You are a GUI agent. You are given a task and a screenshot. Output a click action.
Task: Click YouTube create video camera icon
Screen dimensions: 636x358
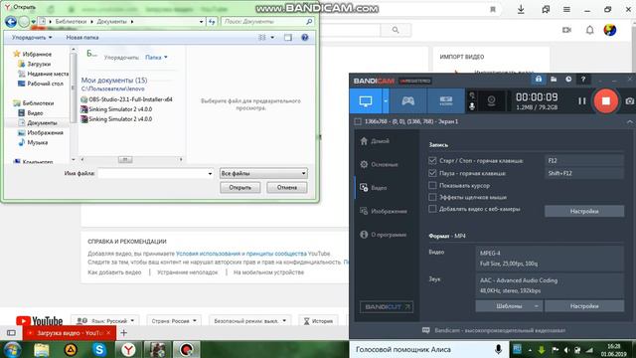coord(566,30)
